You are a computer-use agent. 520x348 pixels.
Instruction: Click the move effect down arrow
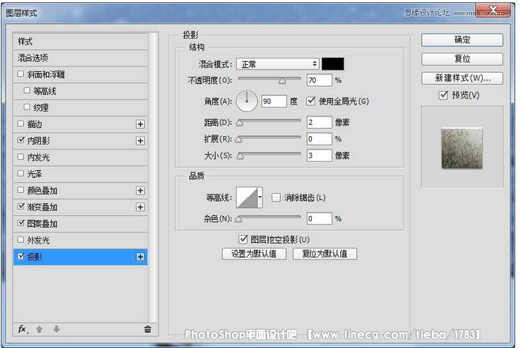(56, 329)
